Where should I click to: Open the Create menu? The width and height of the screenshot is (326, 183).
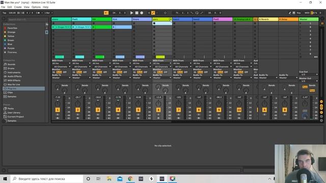[x=18, y=7]
